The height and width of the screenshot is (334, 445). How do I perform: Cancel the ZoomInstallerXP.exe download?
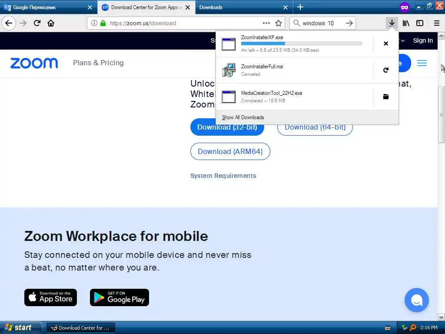pos(386,43)
